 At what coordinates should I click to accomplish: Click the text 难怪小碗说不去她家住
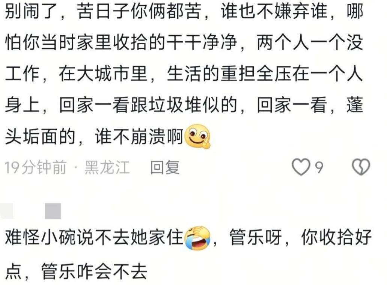(x=94, y=238)
